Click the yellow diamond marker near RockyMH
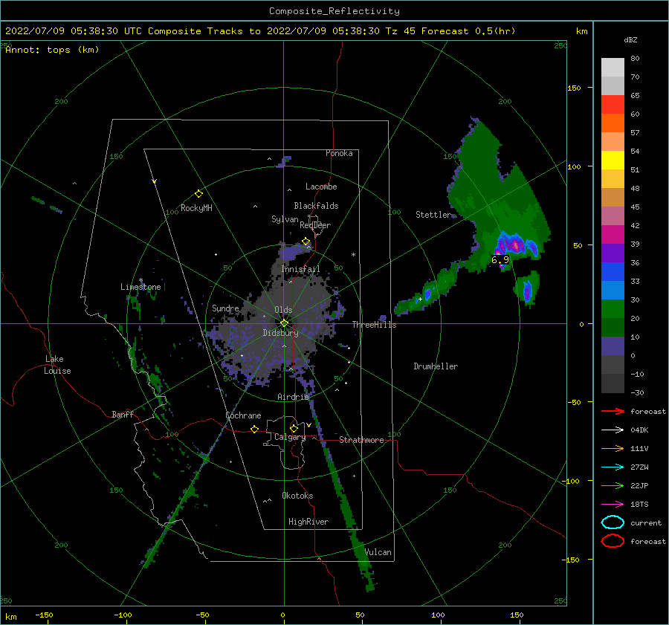 pos(198,194)
